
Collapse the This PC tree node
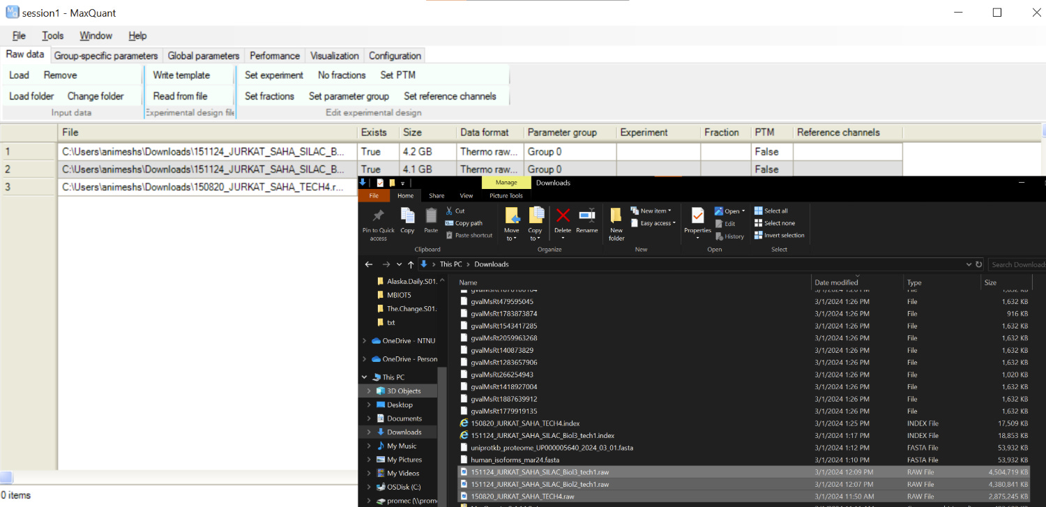tap(364, 377)
